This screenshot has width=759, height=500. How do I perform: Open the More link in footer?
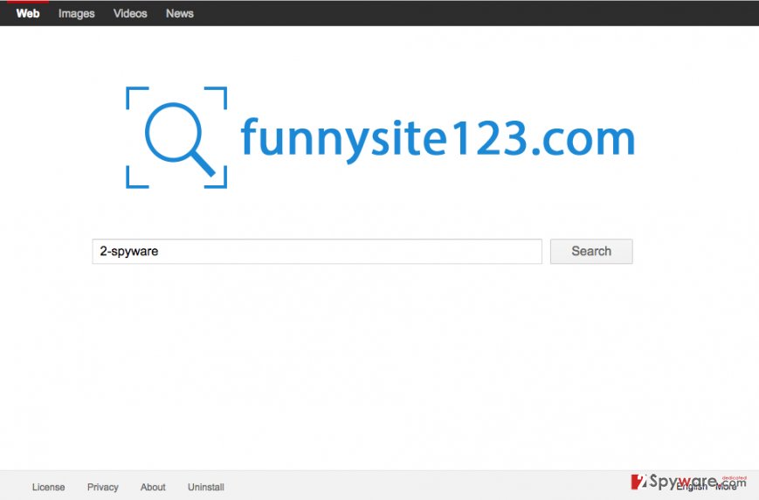[726, 487]
